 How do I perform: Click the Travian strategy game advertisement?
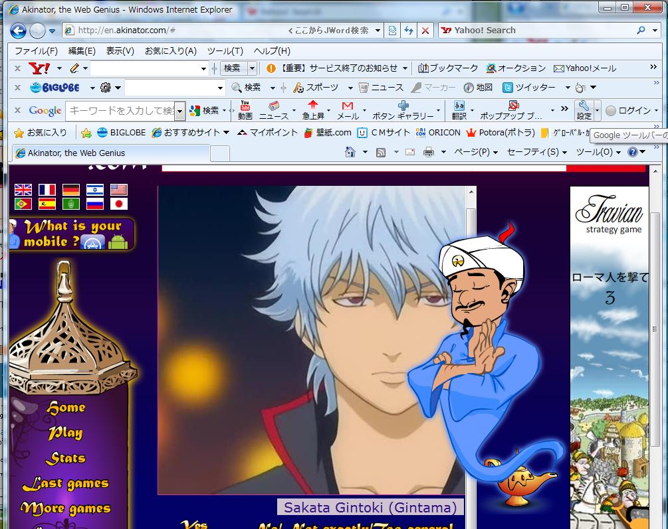click(610, 358)
